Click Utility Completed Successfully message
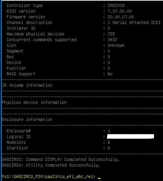Screen dimensions: 163x181 (51, 165)
